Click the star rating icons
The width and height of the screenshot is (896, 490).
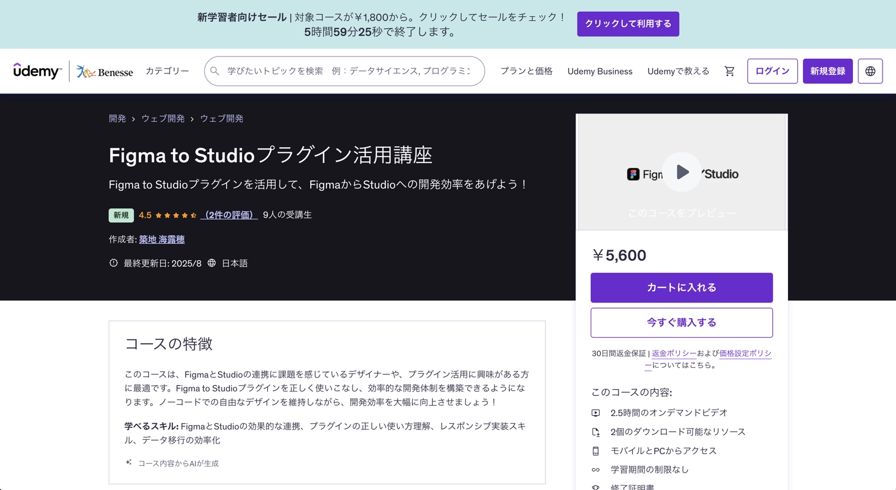tap(176, 215)
